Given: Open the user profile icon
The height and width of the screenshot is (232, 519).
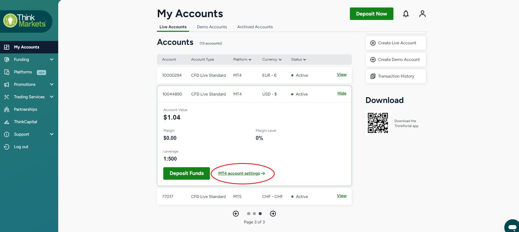Looking at the screenshot, I should tap(422, 14).
